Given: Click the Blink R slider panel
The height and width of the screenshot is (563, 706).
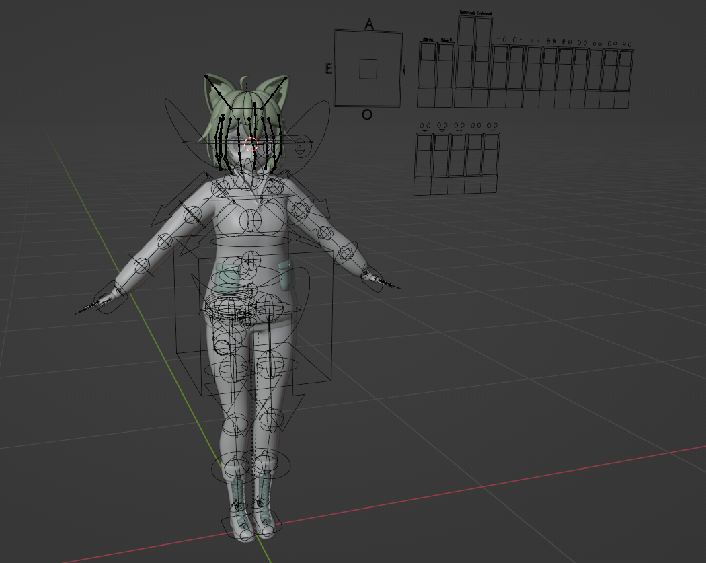Looking at the screenshot, I should 447,74.
